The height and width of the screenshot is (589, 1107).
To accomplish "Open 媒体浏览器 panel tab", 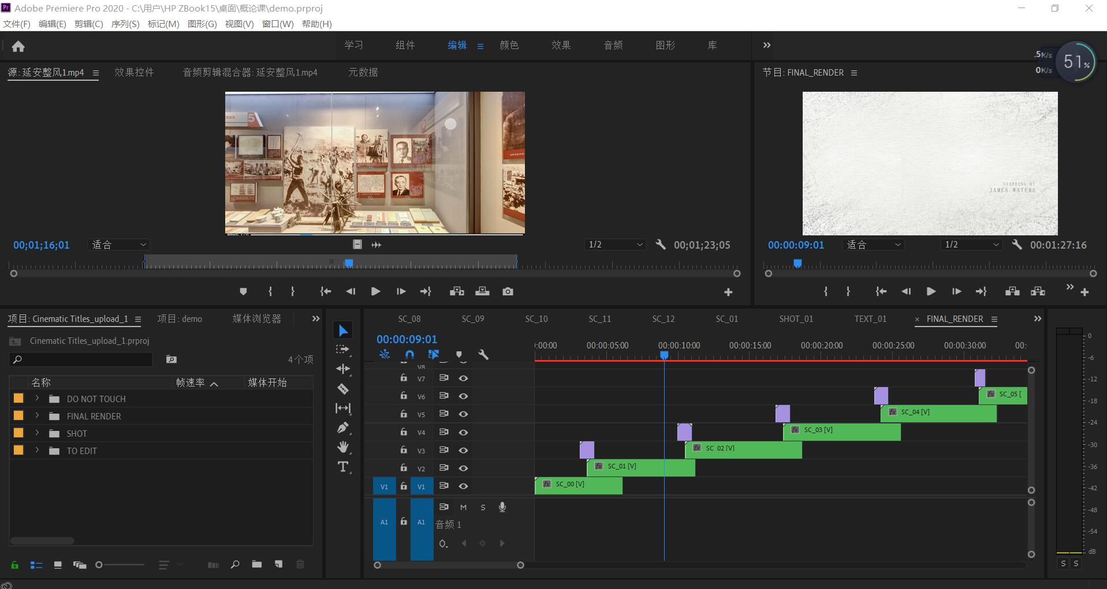I will [x=257, y=318].
